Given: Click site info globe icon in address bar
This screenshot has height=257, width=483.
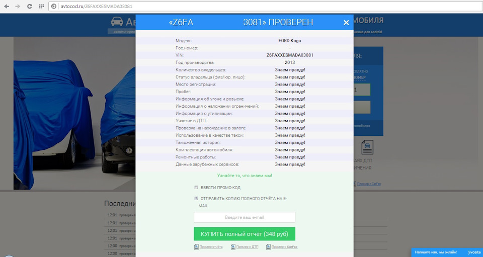Looking at the screenshot, I should coord(54,6).
